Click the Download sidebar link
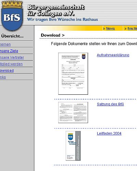 [x=7, y=70]
